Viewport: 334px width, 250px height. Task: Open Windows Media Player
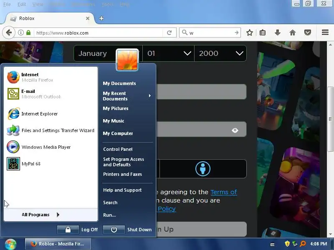pos(51,147)
